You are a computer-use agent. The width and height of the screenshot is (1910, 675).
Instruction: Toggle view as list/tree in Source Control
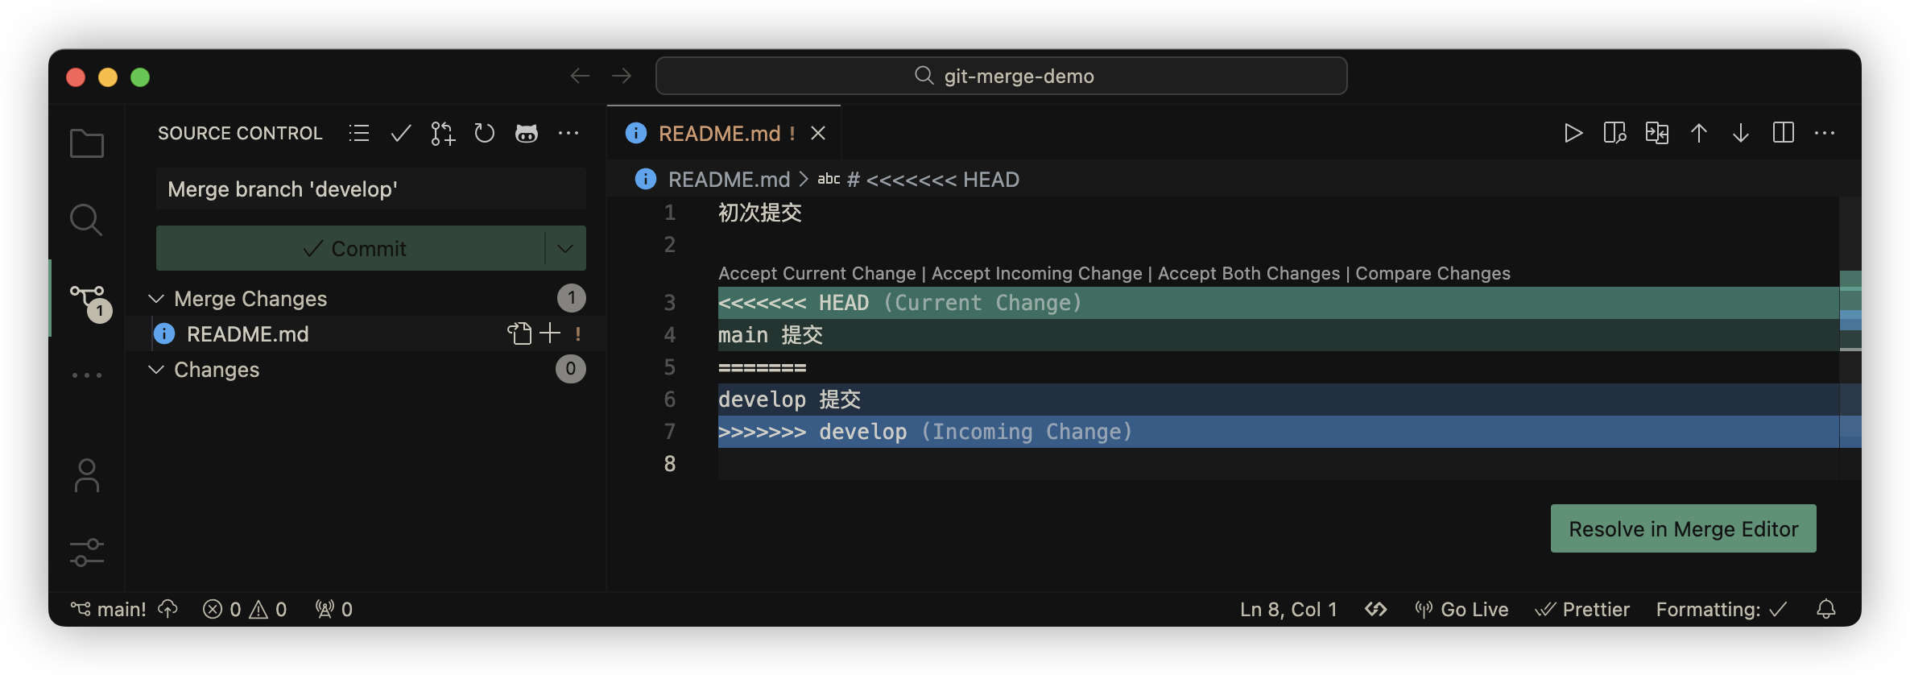(x=359, y=133)
